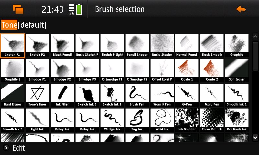Viewport: 259px width, 155px height.
Task: Choose the Polka Dot Ink brush
Action: (x=212, y=120)
